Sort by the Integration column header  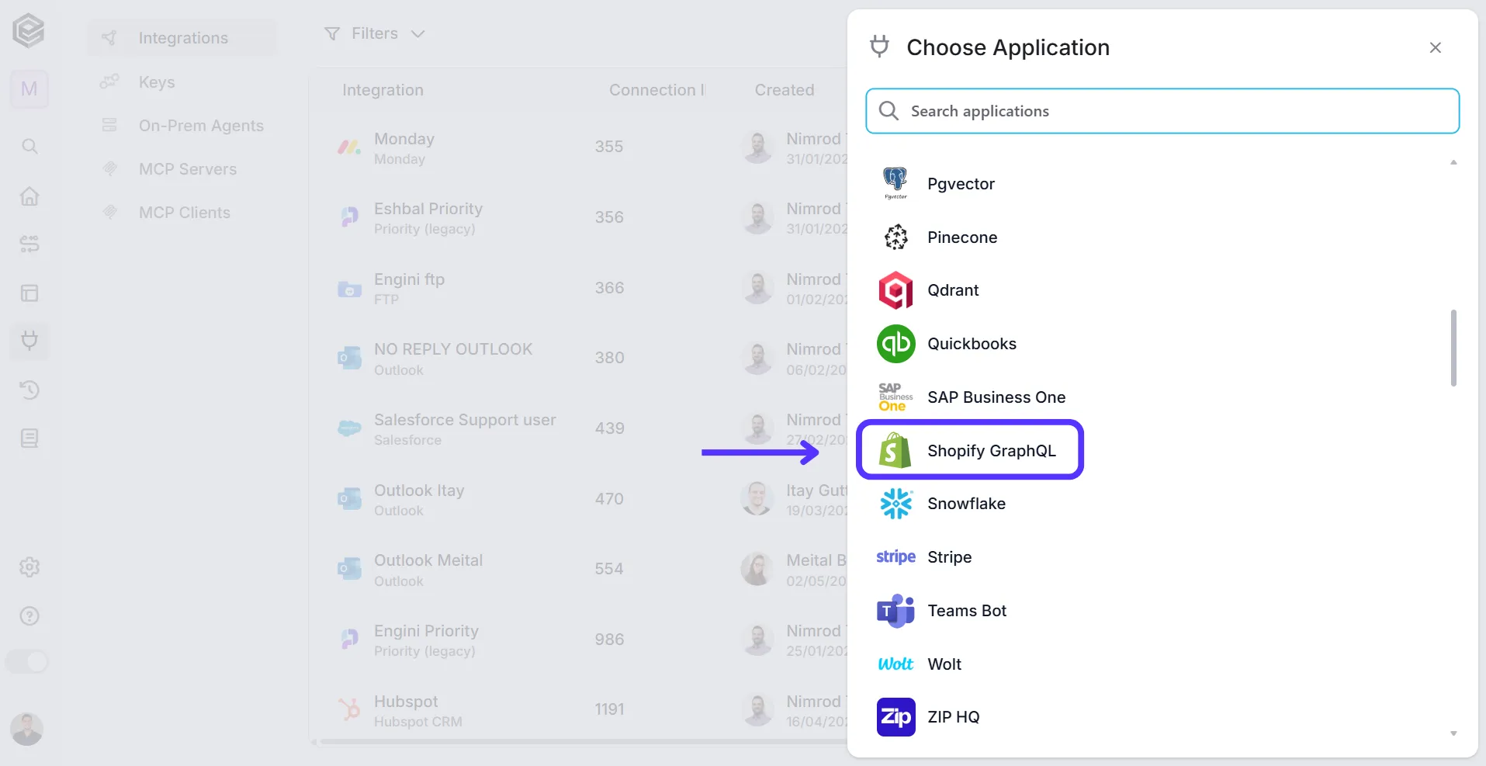[x=383, y=90]
